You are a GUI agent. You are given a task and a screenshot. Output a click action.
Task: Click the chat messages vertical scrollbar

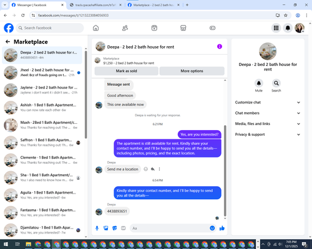pyautogui.click(x=225, y=171)
